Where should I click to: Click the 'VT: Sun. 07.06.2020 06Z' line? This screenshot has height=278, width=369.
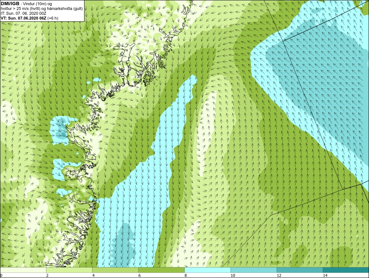[x=24, y=18]
